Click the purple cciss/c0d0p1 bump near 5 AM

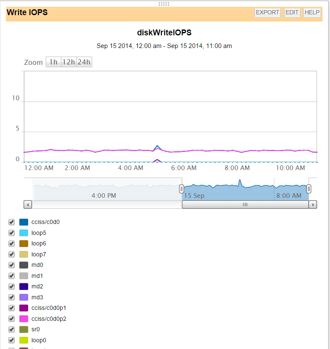(x=157, y=160)
